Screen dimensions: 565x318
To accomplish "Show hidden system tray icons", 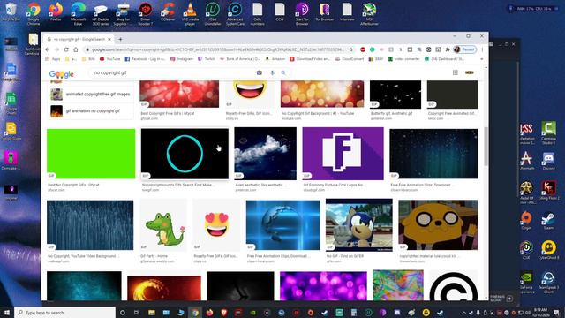I will (463, 313).
